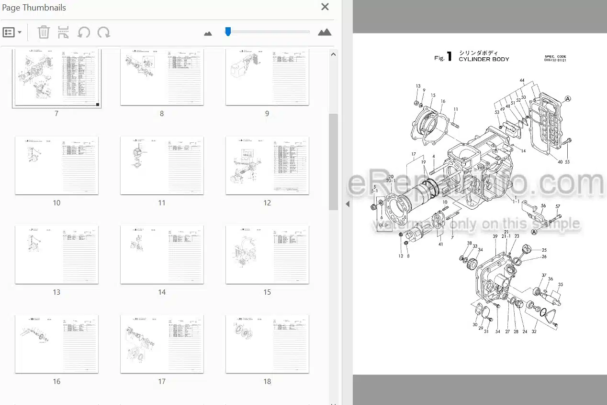The height and width of the screenshot is (405, 607).
Task: Rotate pages clockwise
Action: coord(104,32)
